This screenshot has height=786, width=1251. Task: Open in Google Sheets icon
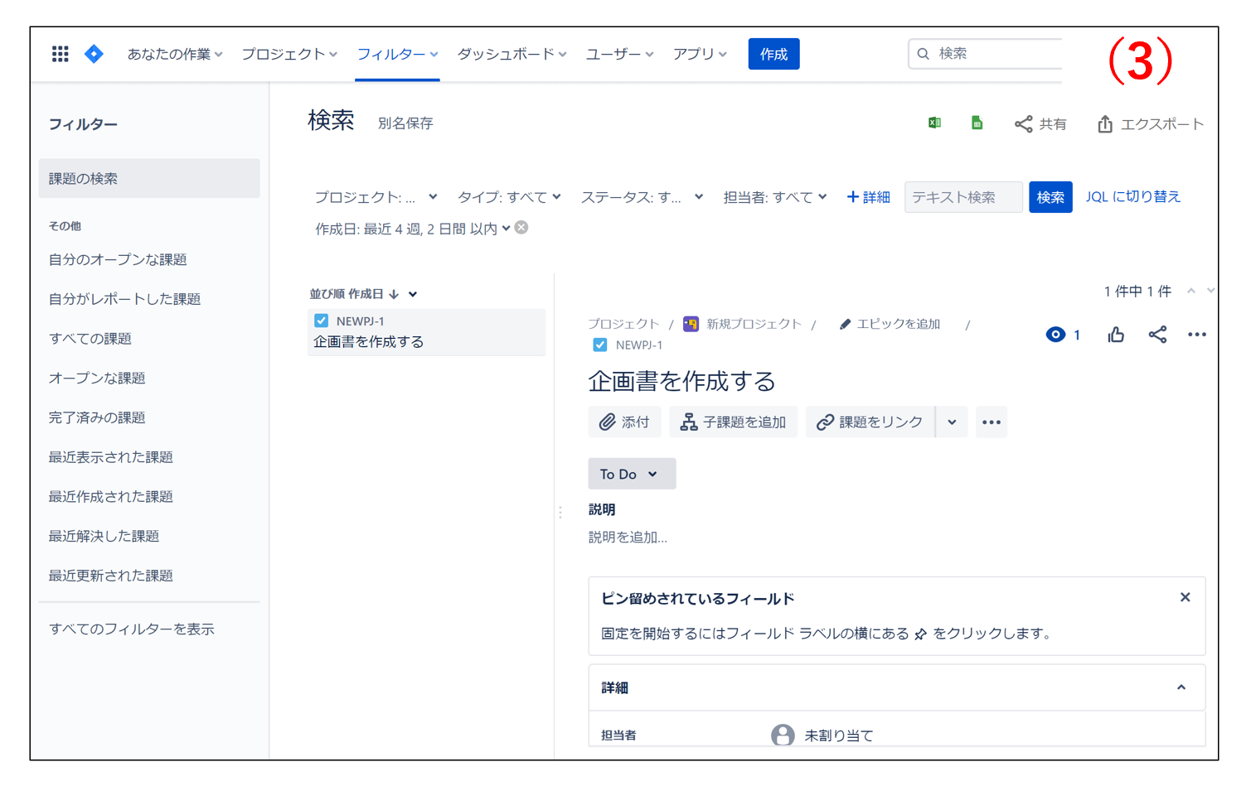click(977, 123)
